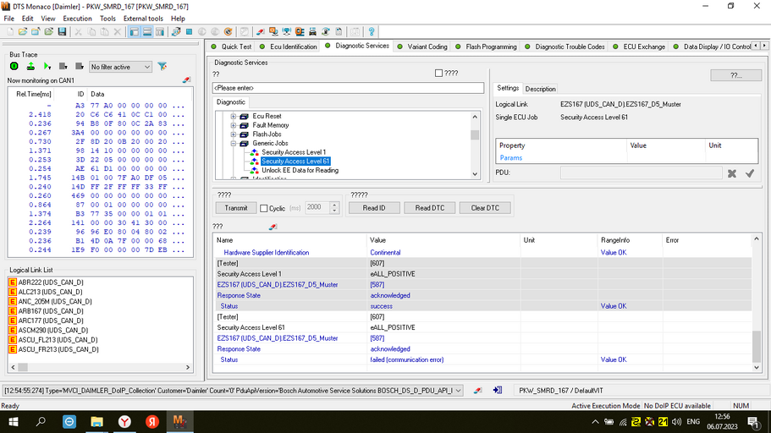Expand the Fault Memory tree node
The image size is (771, 433).
tap(234, 125)
